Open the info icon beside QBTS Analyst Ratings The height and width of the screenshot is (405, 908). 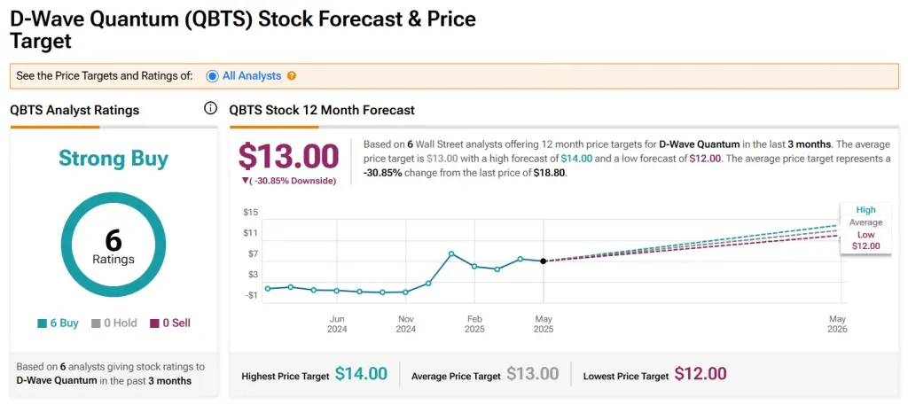click(210, 109)
